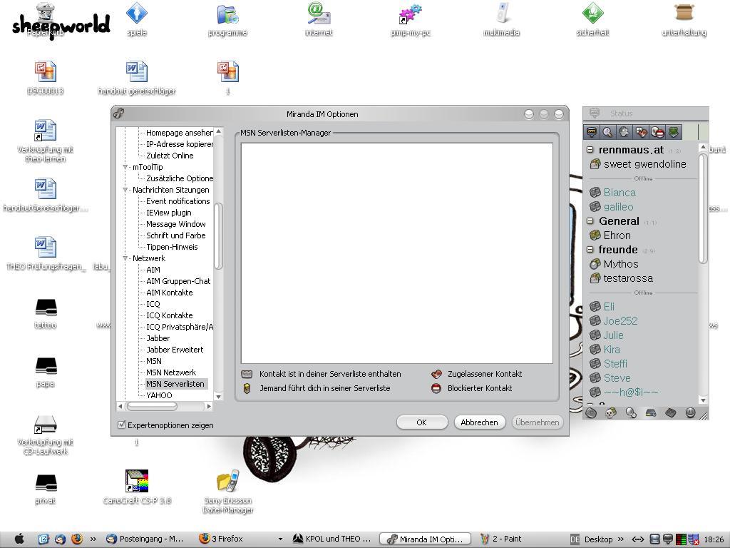Open the unterhaltung desktop icon
The width and height of the screenshot is (730, 548).
pyautogui.click(x=684, y=20)
